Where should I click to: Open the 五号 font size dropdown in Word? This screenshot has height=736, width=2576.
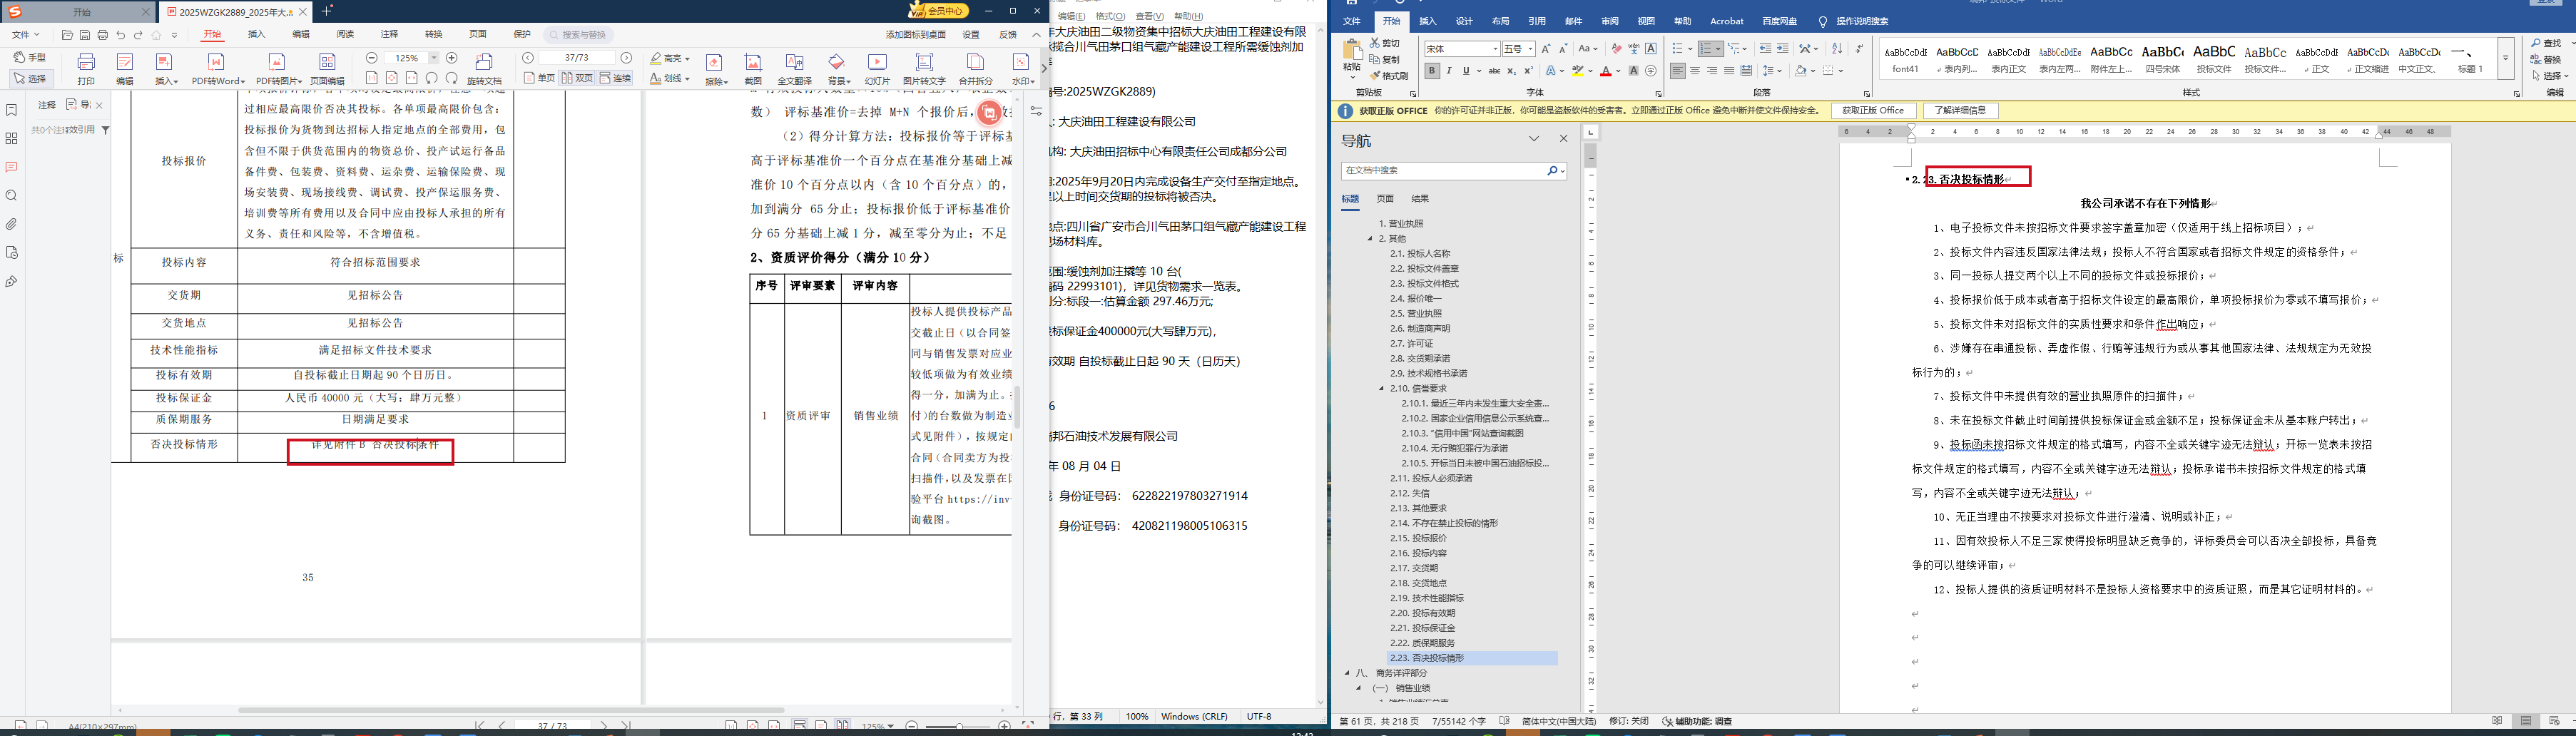pos(1531,49)
